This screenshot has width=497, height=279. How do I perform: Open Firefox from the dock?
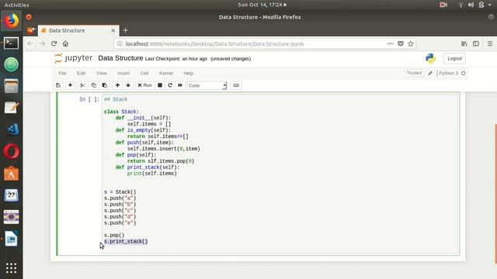[x=11, y=21]
